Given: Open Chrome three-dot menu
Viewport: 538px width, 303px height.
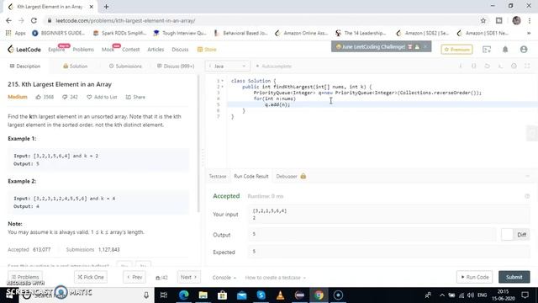Looking at the screenshot, I should 530,20.
